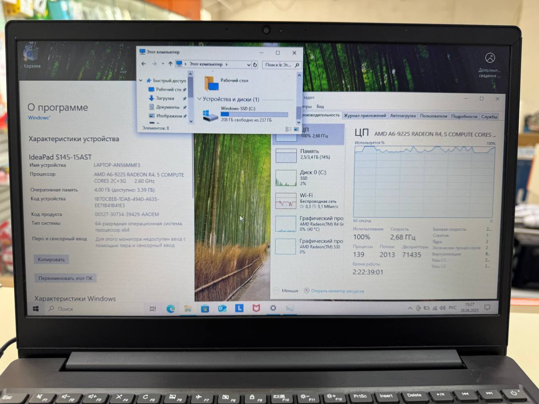Screen dimensions: 539x404
Task: Go up one folder level in Explorer
Action: 170,64
